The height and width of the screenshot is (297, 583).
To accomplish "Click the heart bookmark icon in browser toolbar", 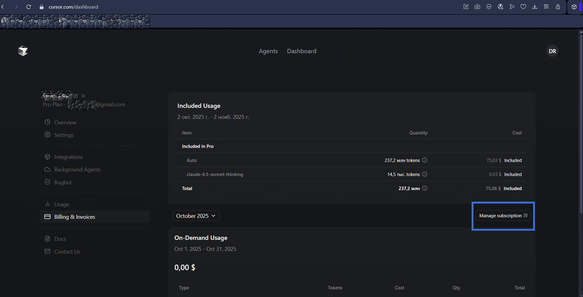I will [523, 7].
